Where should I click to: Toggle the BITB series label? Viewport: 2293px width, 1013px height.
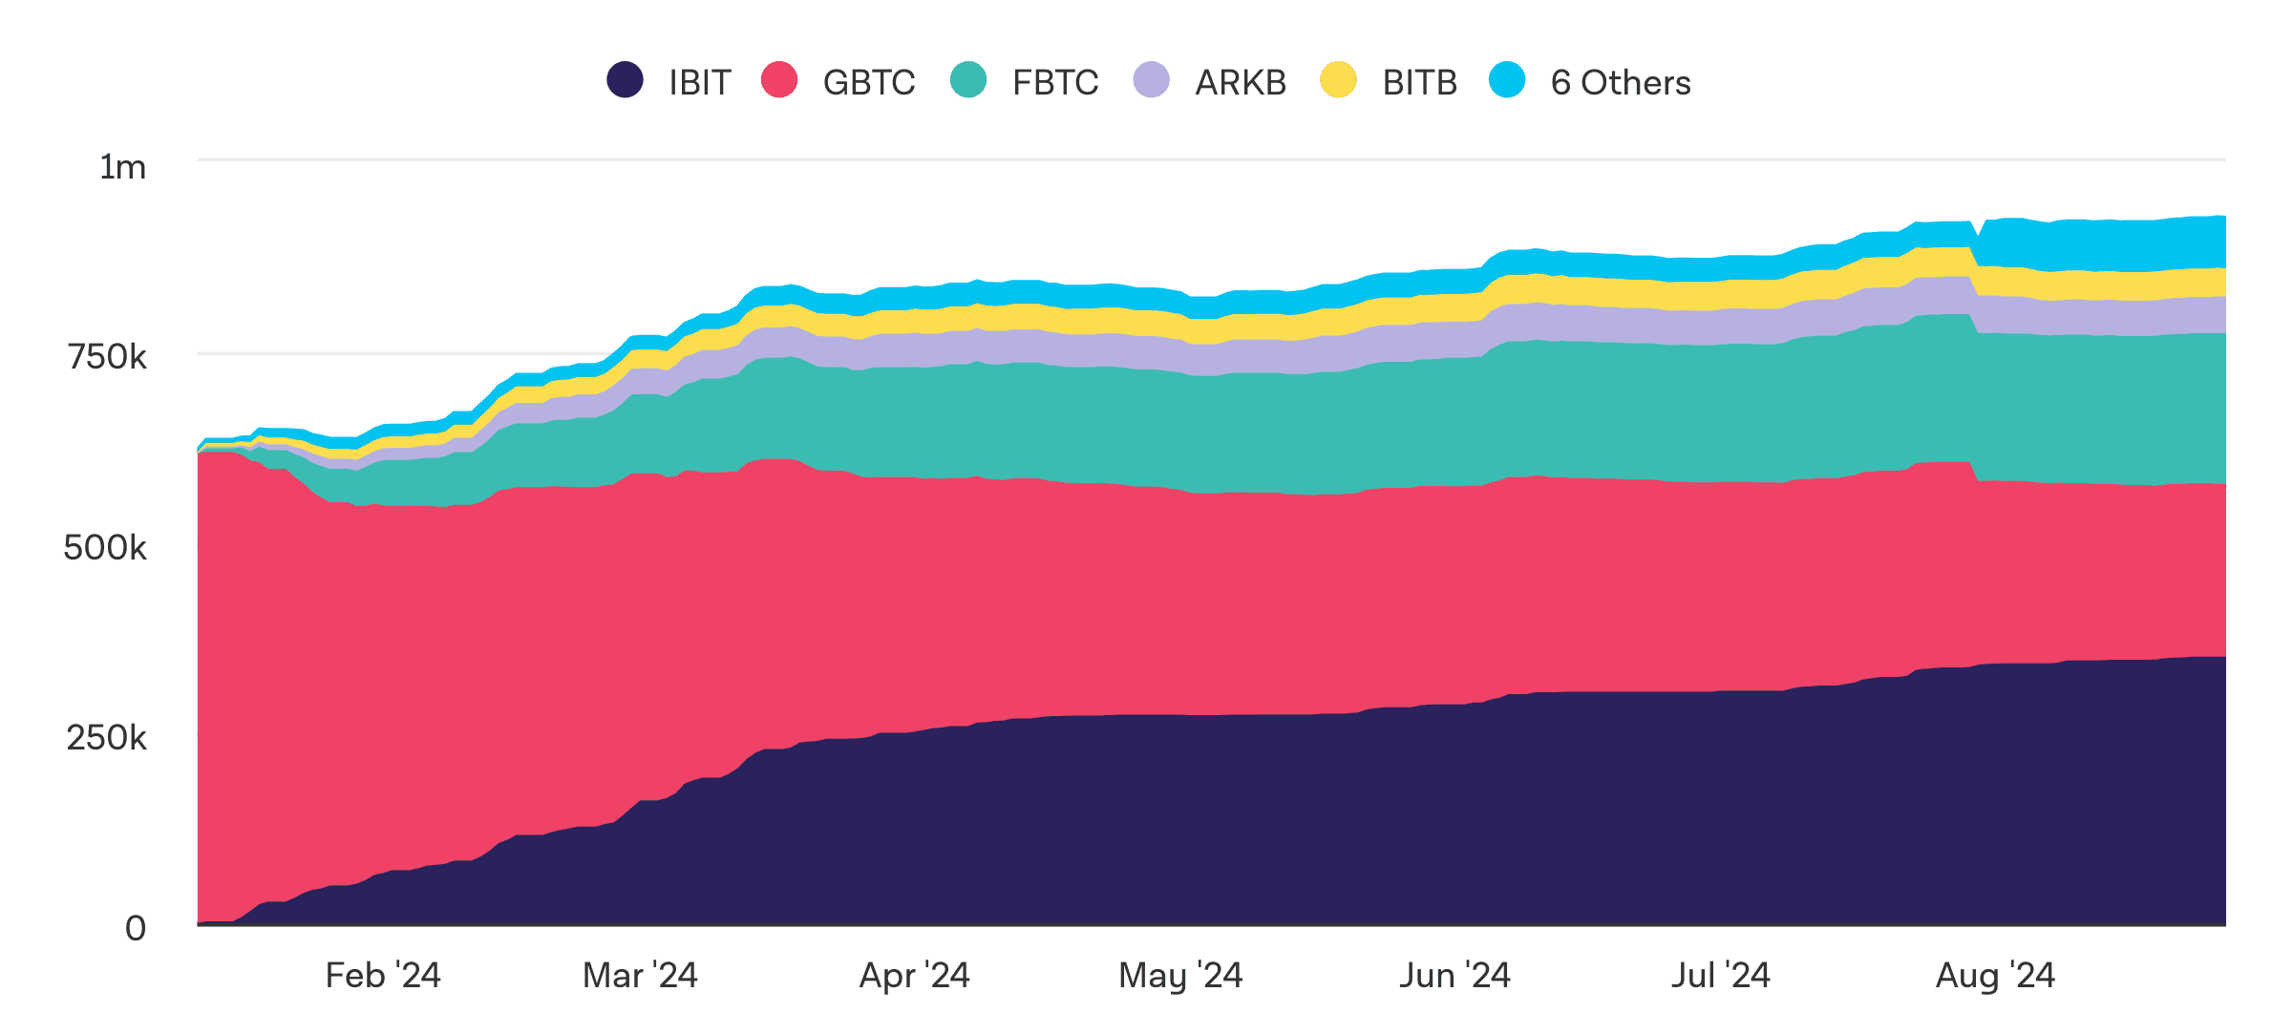click(x=1420, y=83)
